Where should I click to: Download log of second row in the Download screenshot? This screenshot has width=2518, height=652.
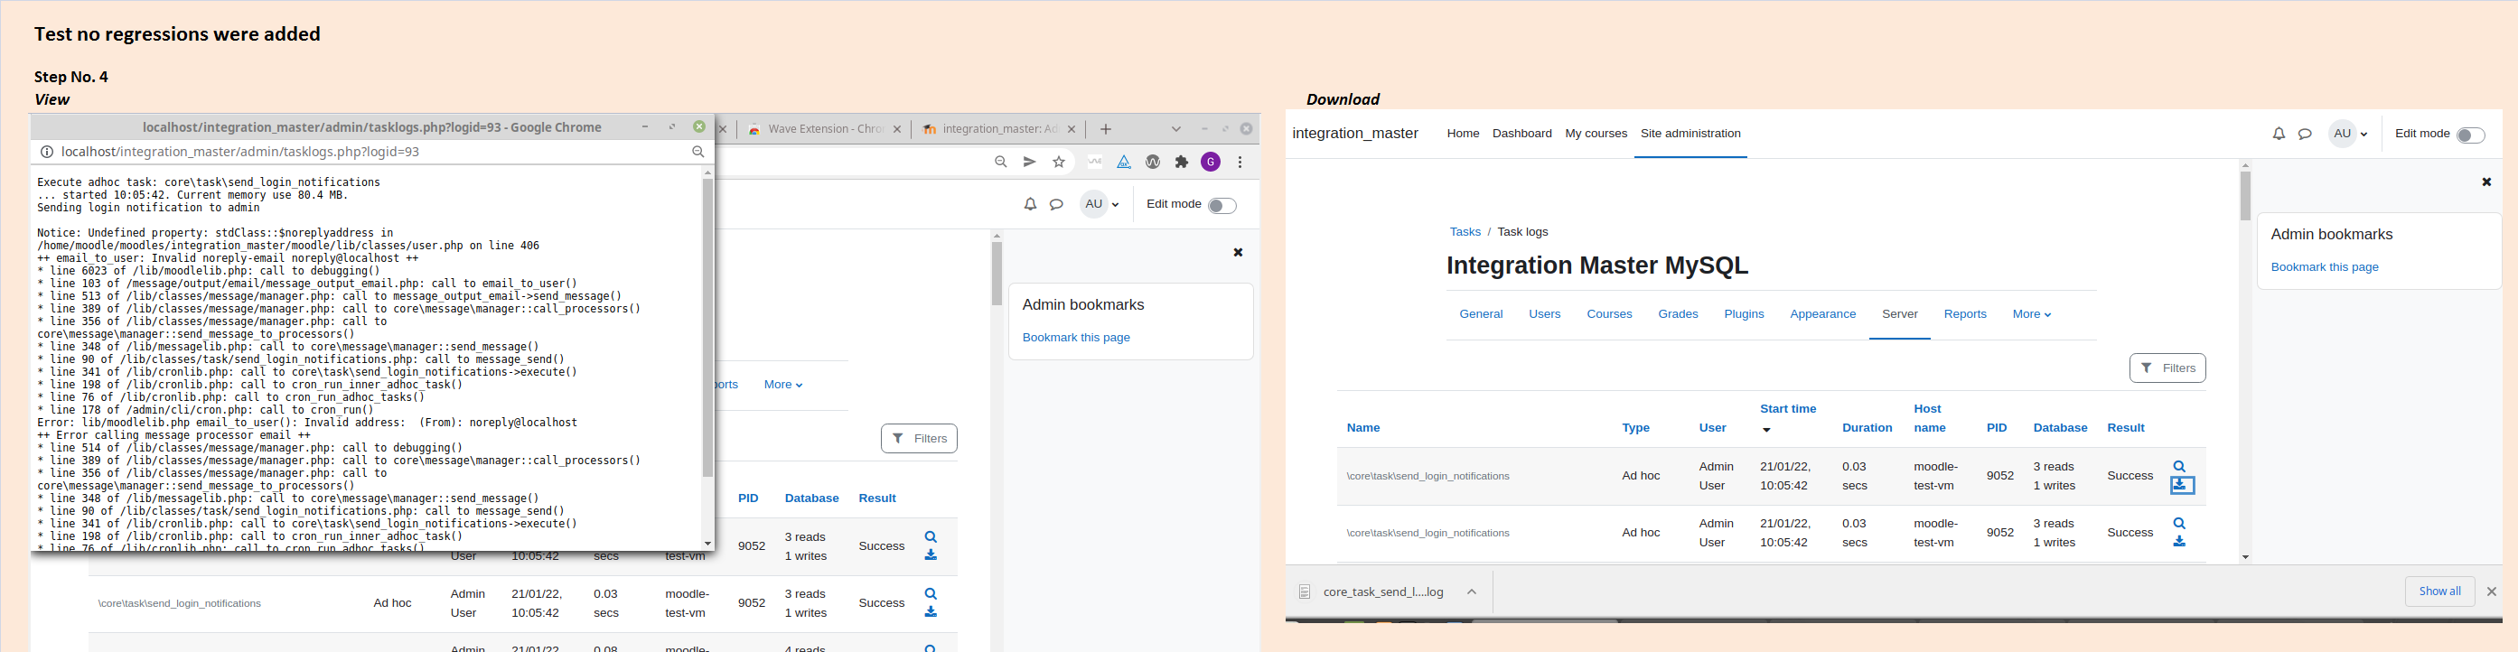tap(2179, 542)
